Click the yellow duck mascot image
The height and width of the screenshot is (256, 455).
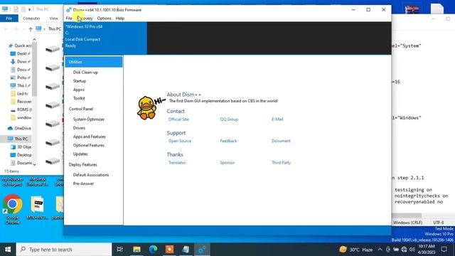click(147, 107)
